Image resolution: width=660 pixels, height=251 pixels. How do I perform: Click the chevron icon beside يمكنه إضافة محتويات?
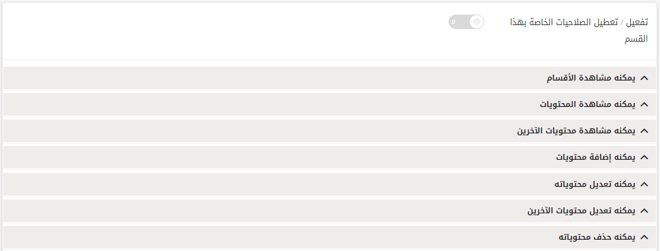[644, 157]
